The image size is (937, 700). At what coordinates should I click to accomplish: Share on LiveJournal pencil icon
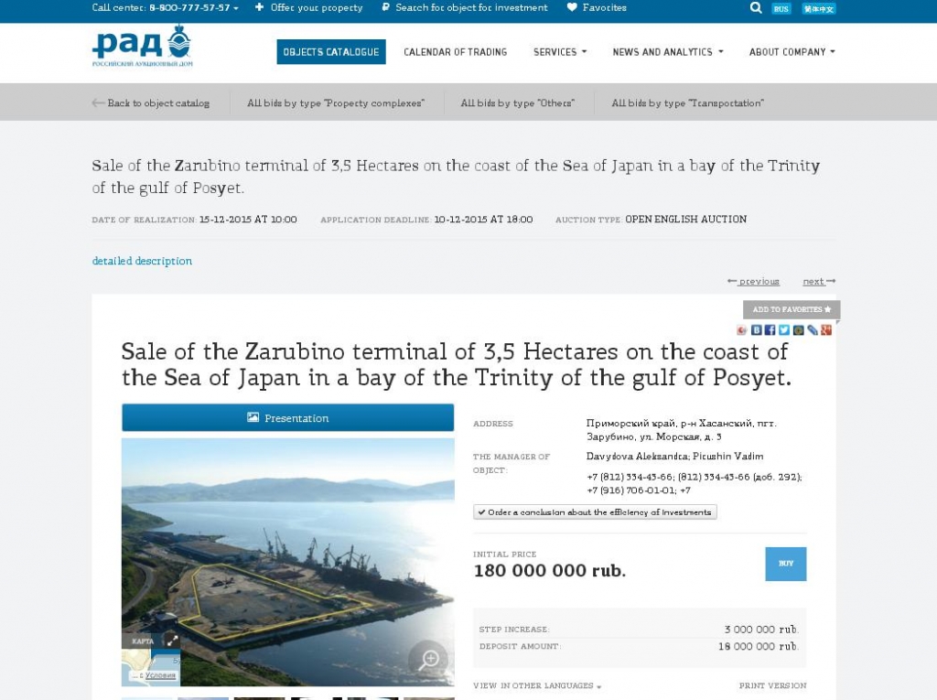813,330
